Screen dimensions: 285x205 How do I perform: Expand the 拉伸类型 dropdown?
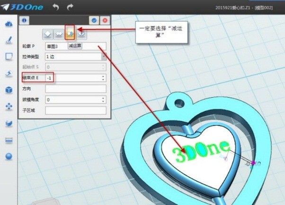pos(103,56)
